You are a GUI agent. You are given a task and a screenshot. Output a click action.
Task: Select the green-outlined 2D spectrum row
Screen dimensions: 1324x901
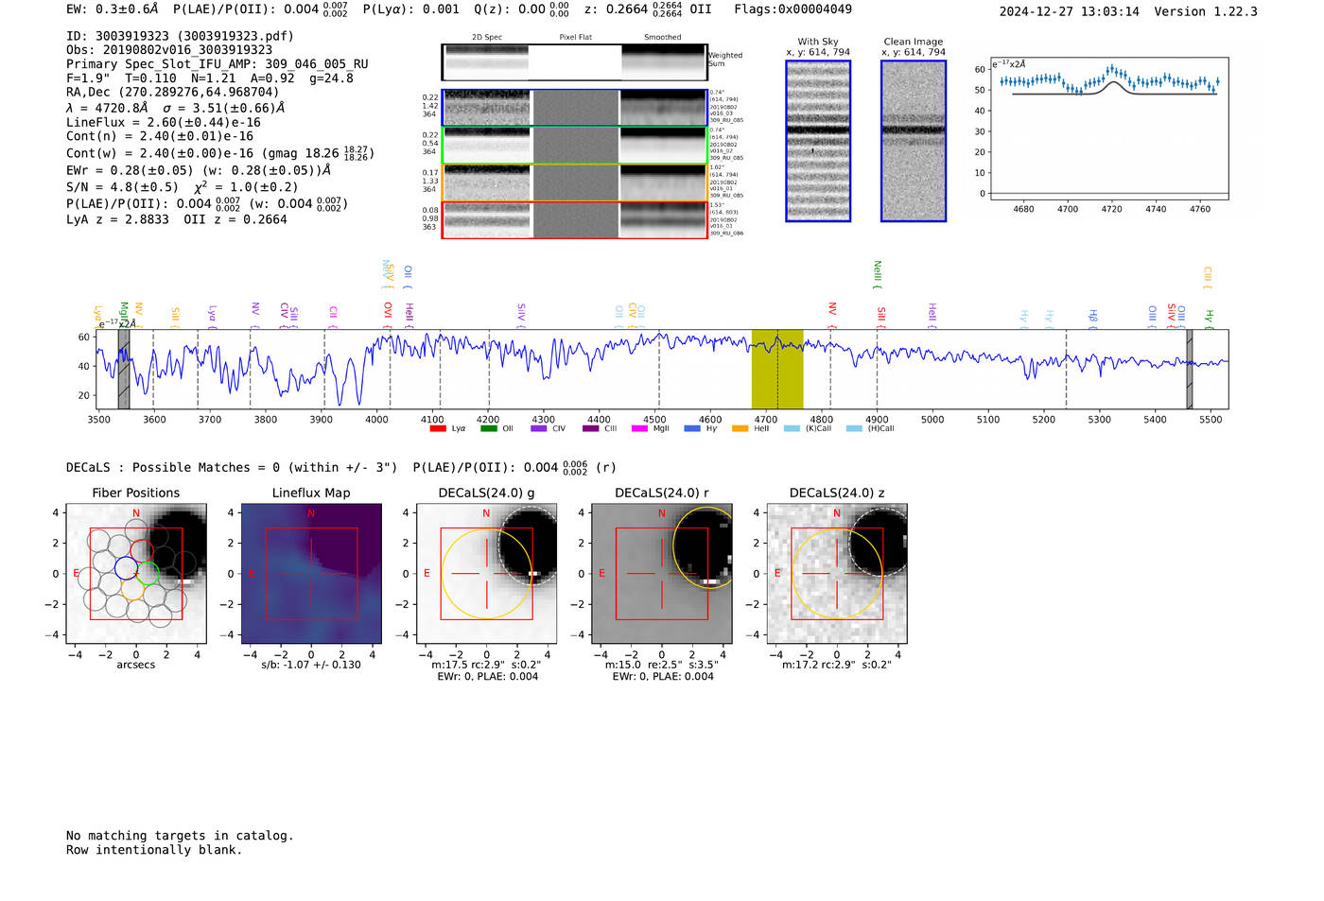[x=575, y=146]
